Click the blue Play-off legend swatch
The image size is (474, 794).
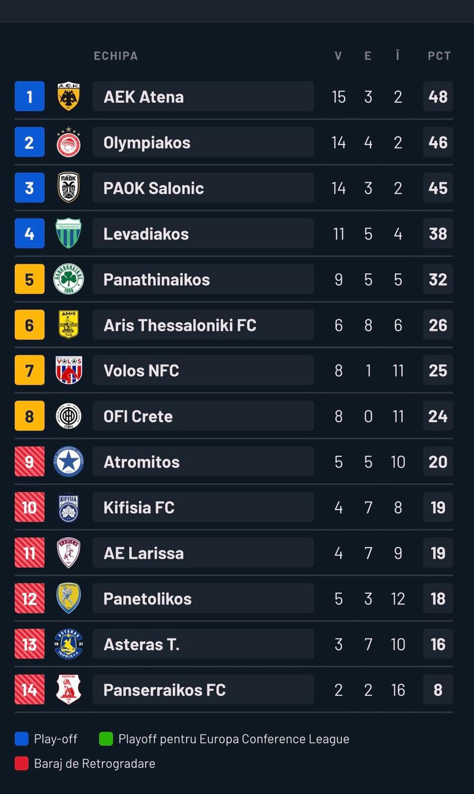[21, 739]
